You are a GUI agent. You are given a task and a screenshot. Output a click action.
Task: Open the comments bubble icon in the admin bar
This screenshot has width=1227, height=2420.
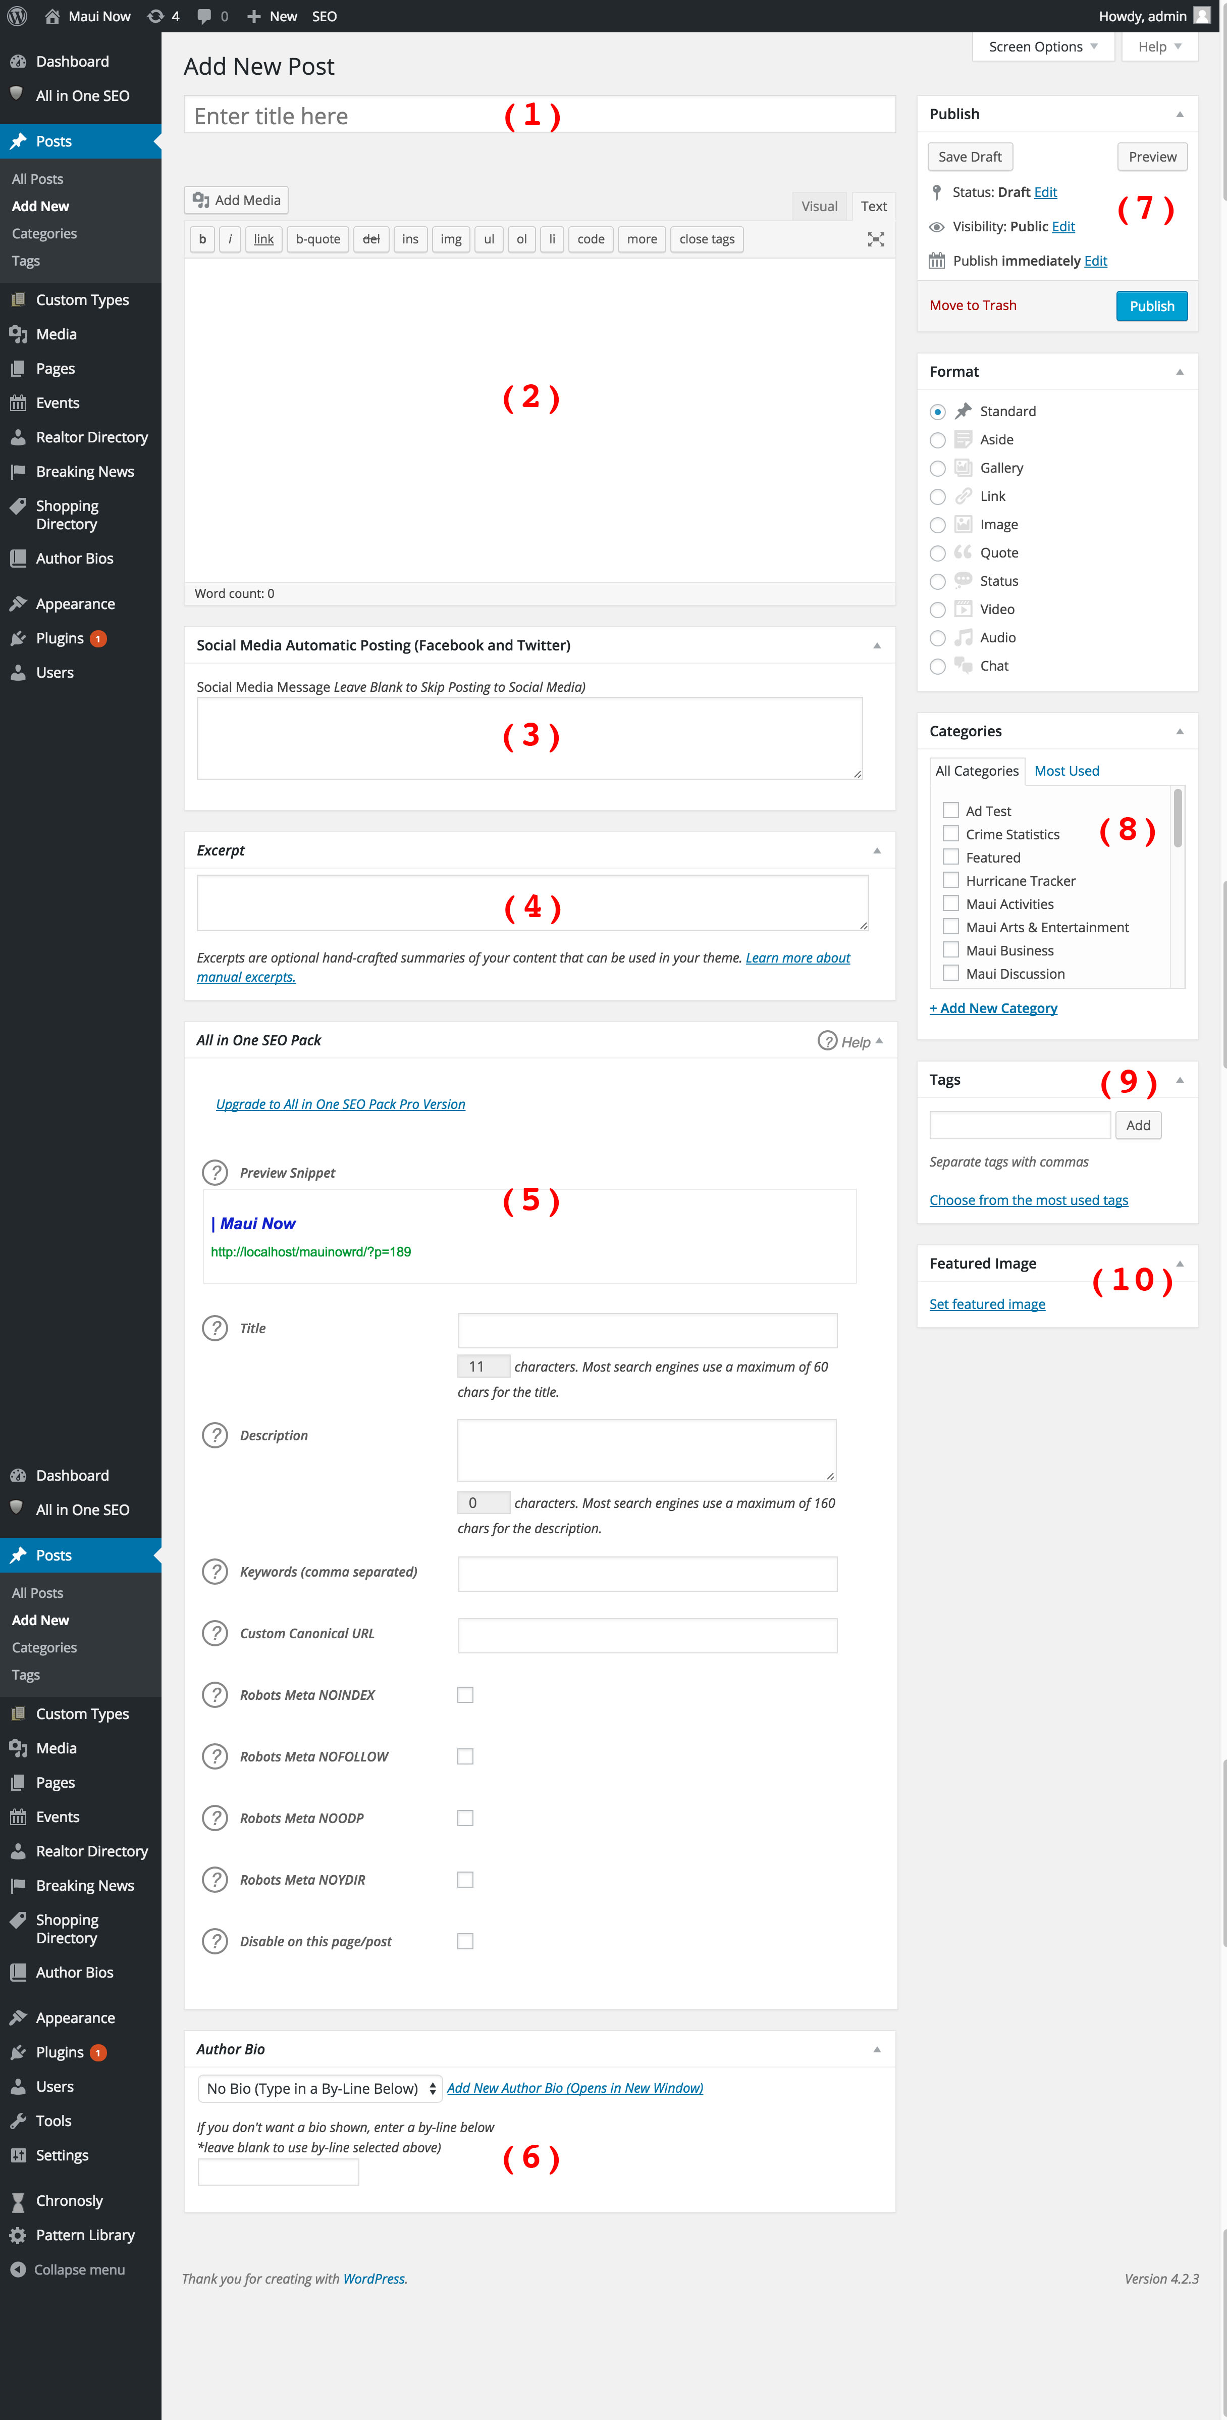tap(204, 16)
